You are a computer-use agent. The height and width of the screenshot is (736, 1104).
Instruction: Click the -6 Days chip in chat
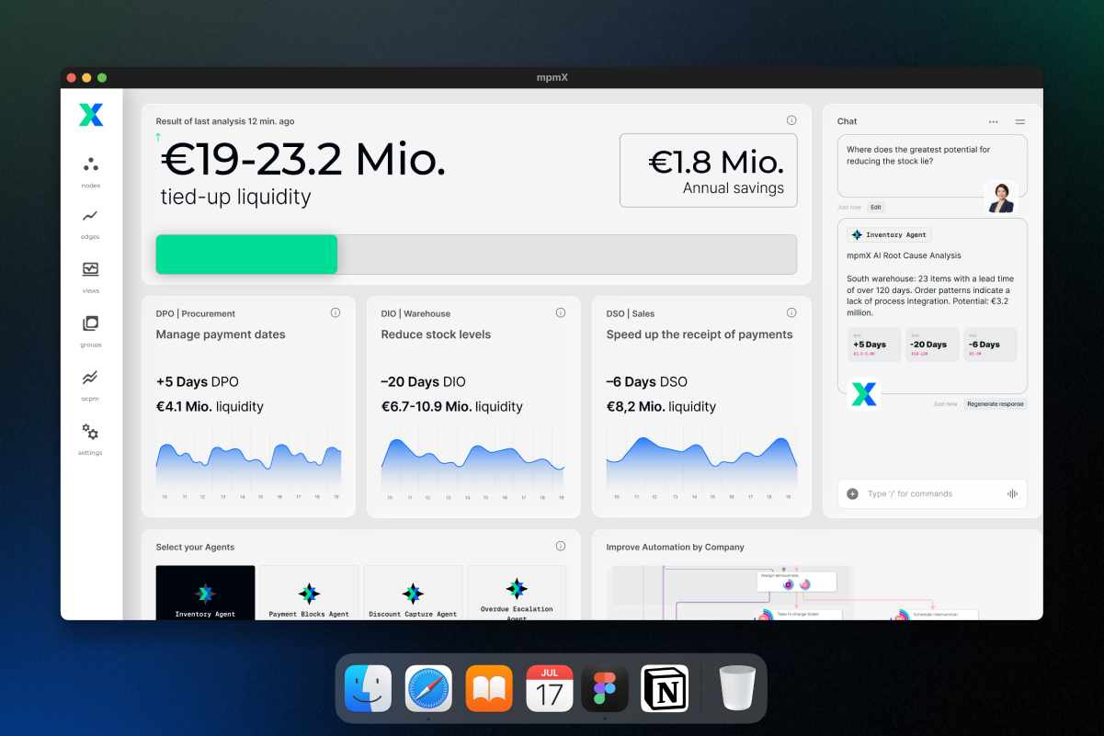tap(990, 345)
